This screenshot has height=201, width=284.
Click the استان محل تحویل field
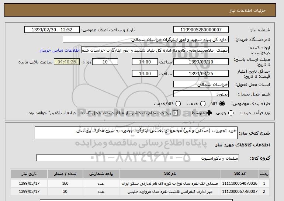201,84
